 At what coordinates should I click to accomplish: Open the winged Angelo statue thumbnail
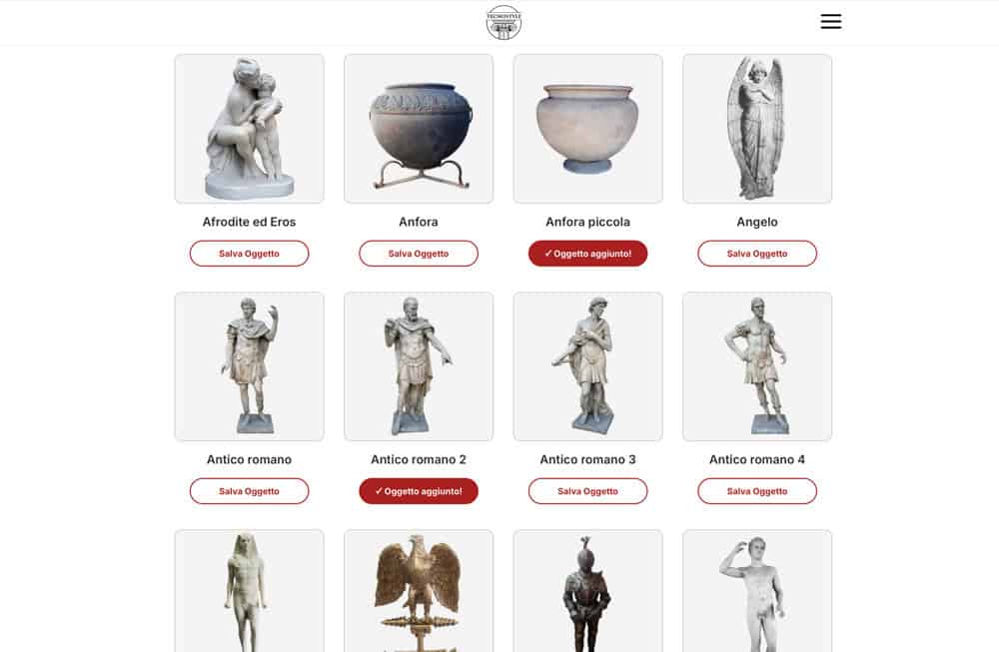point(757,129)
